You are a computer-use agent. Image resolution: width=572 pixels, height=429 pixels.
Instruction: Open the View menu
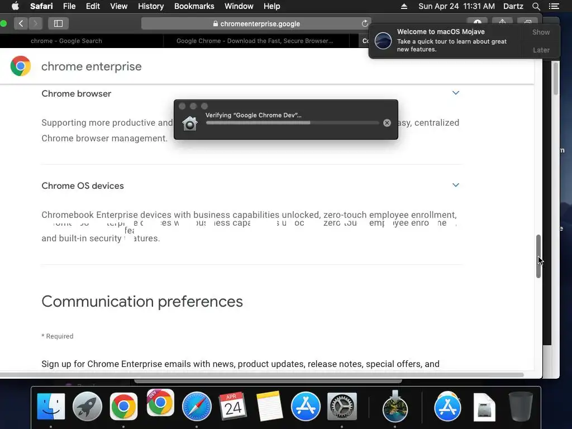(x=118, y=6)
